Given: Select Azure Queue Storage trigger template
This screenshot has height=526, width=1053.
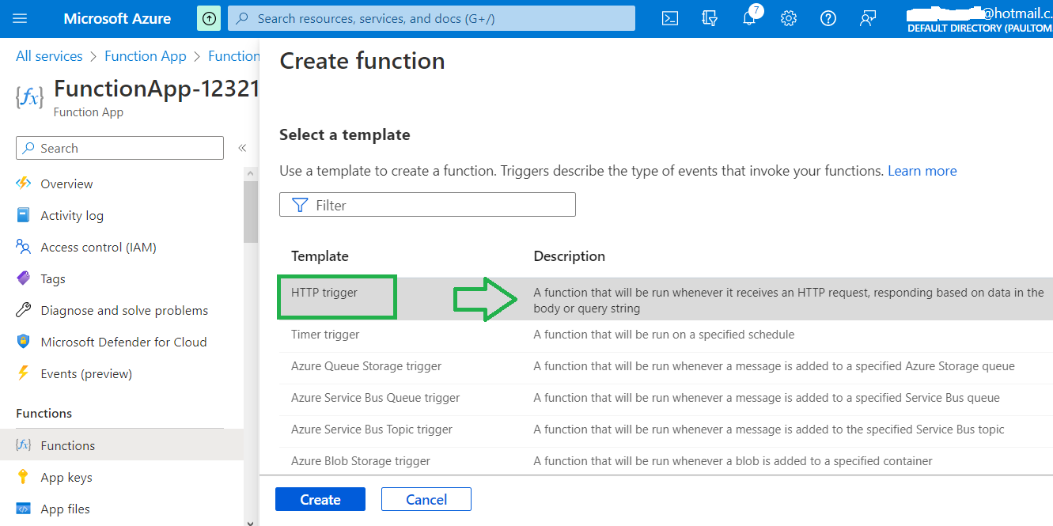Looking at the screenshot, I should (x=366, y=366).
